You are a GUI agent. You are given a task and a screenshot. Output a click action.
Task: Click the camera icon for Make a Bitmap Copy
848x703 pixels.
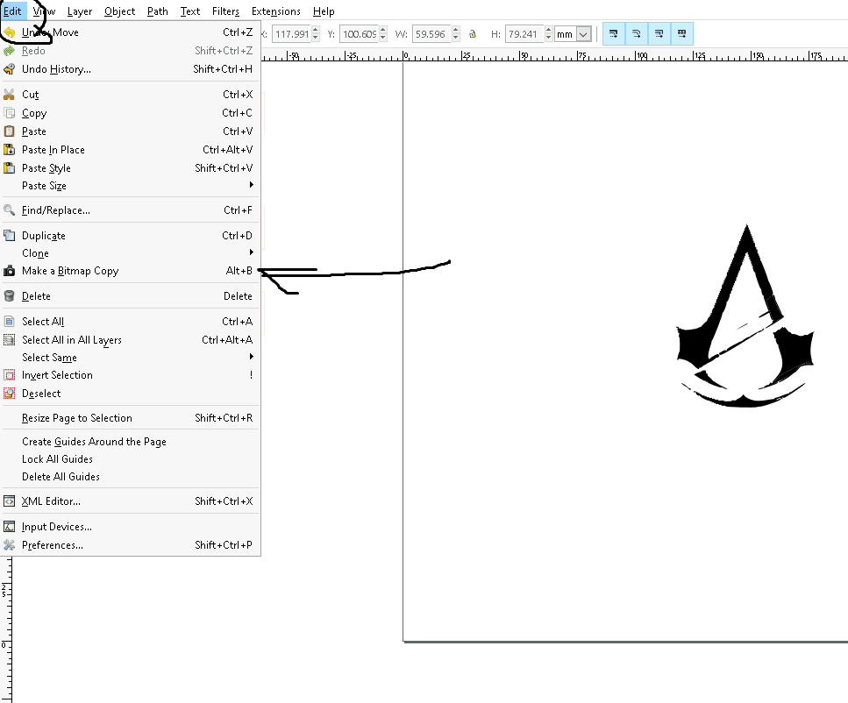[10, 271]
